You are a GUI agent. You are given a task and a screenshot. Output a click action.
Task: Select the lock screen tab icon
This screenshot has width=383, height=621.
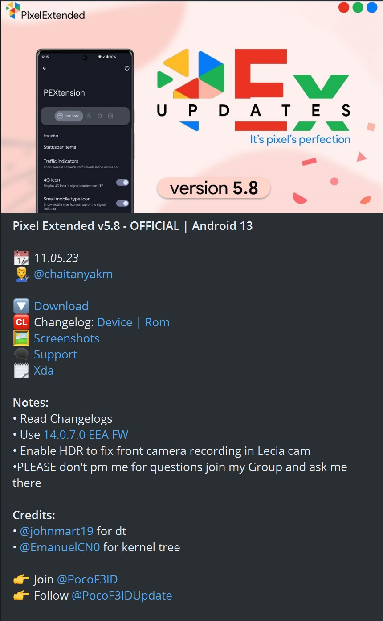tap(89, 116)
